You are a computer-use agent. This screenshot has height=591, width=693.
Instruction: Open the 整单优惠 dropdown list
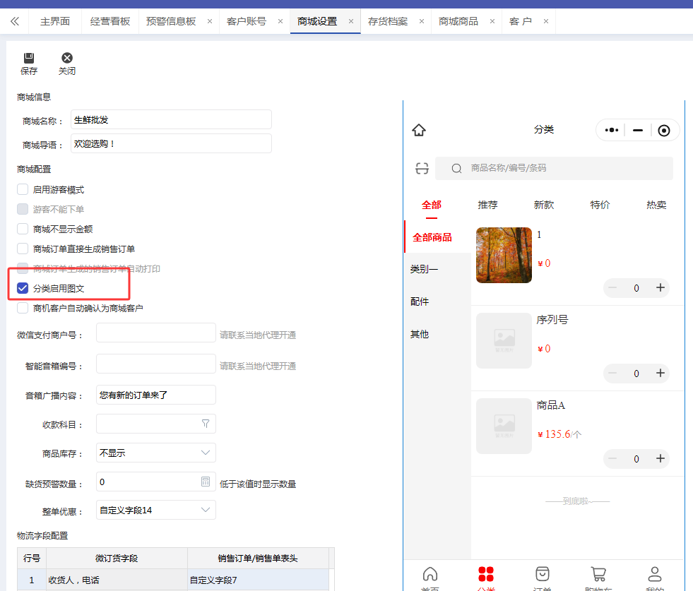(x=206, y=510)
